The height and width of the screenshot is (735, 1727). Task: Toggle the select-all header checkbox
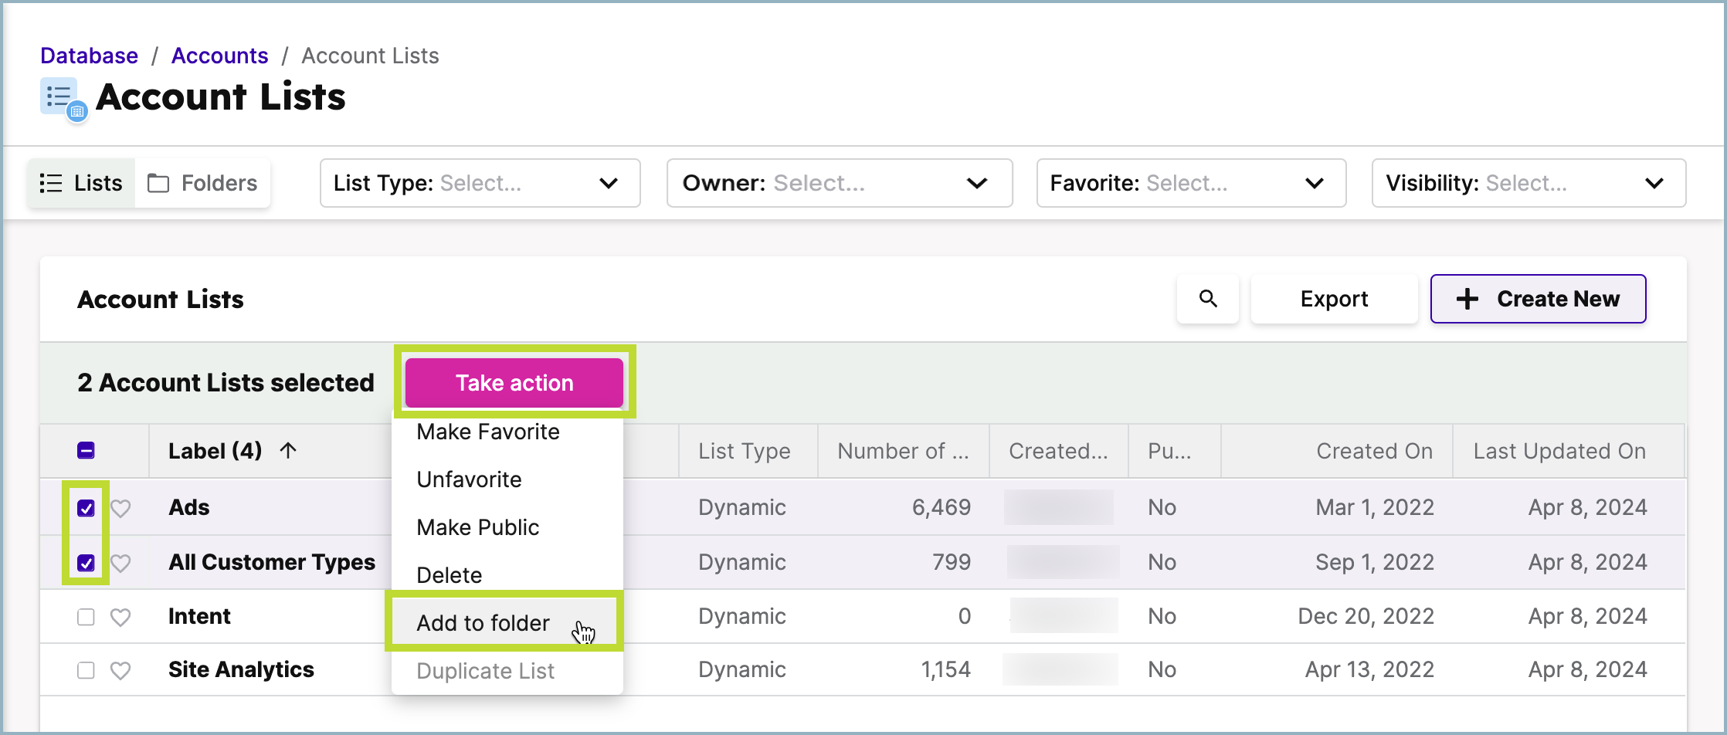click(x=86, y=451)
